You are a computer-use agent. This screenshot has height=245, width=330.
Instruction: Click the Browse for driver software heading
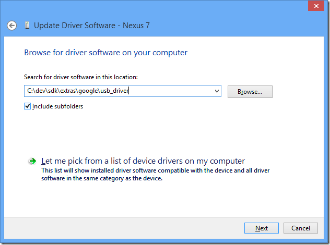pos(105,53)
